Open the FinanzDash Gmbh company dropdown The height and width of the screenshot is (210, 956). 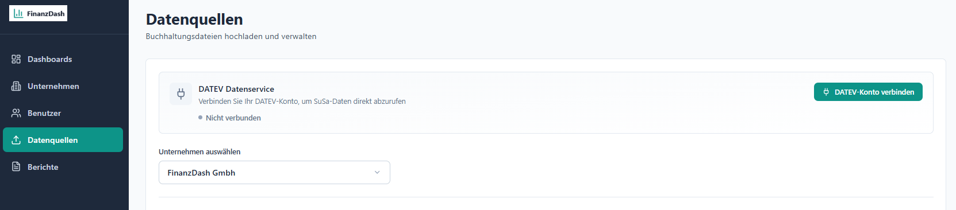pyautogui.click(x=274, y=173)
